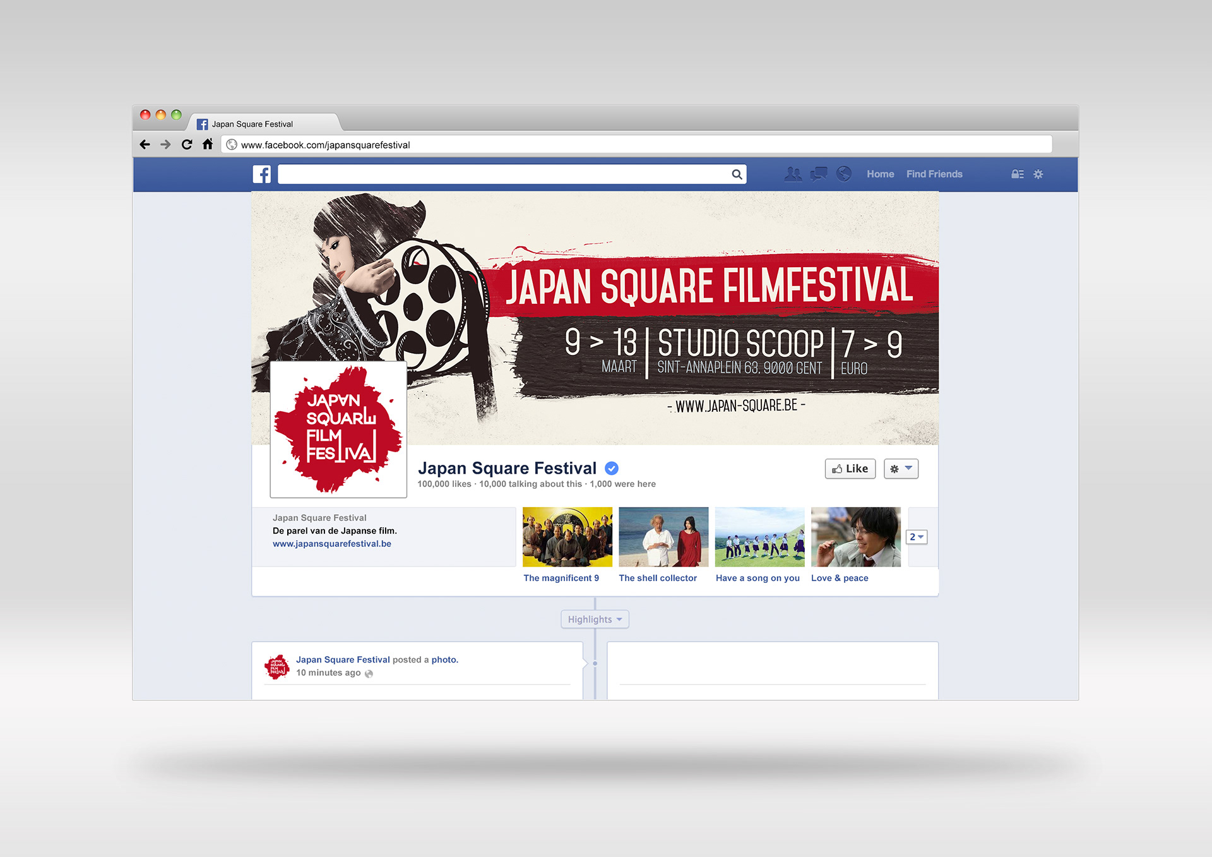Viewport: 1212px width, 857px height.
Task: Select the Japan Square Festival browser tab
Action: coord(264,124)
